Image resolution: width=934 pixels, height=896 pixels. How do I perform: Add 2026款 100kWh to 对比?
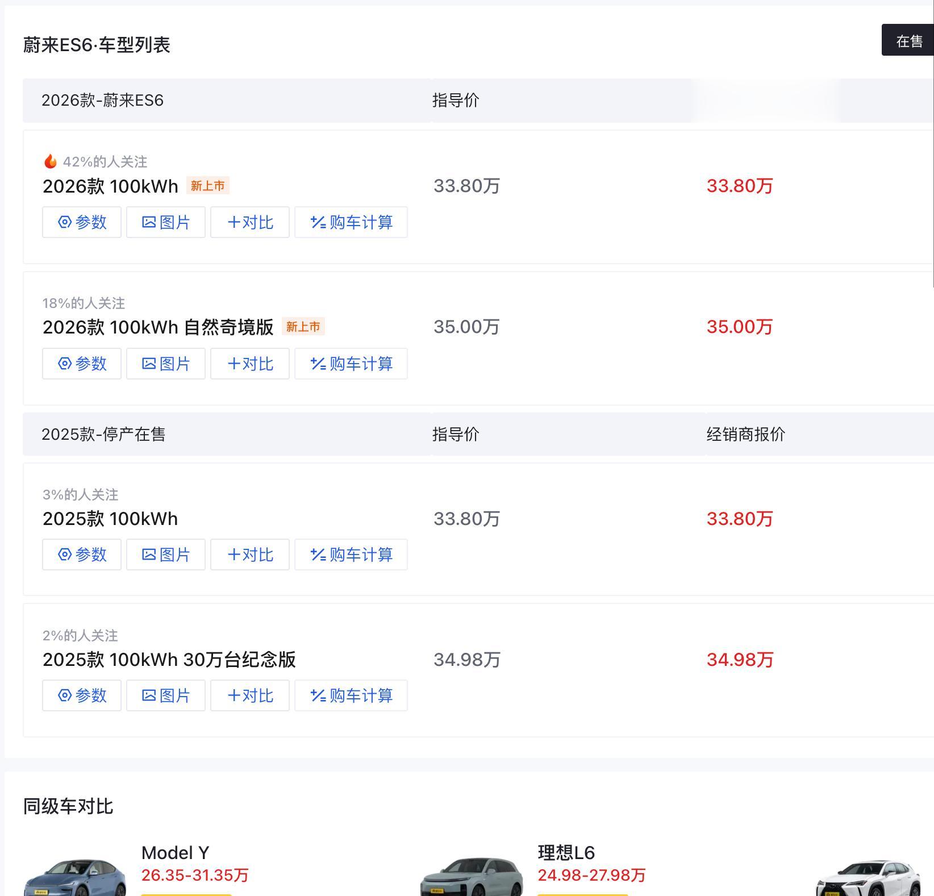(250, 222)
